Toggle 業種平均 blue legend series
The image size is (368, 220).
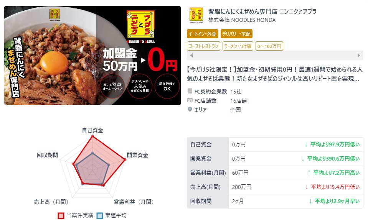point(112,215)
